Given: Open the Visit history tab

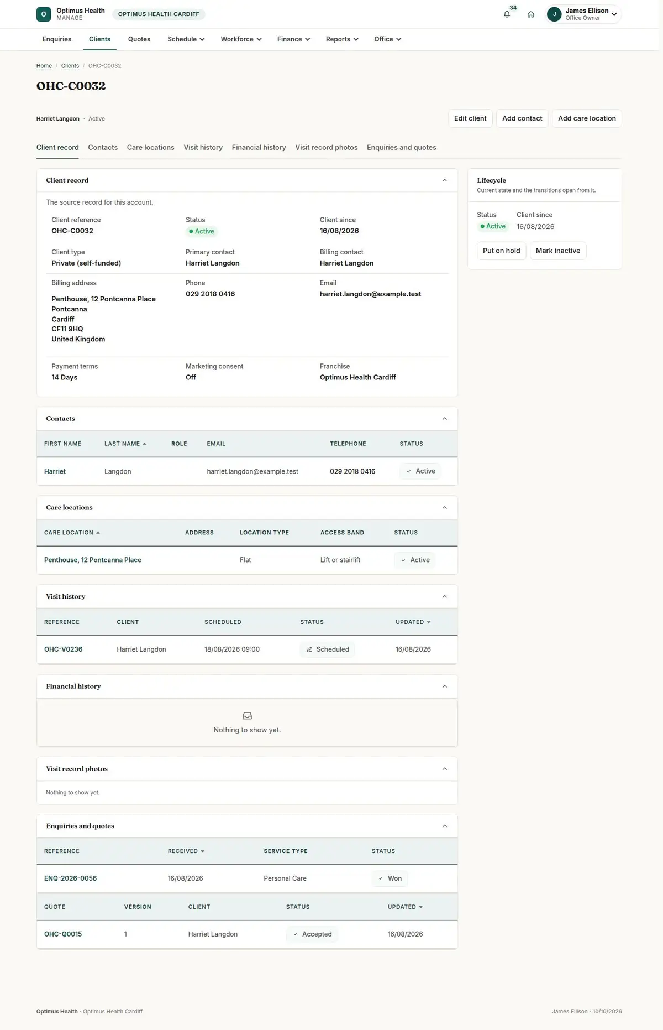Looking at the screenshot, I should click(x=203, y=148).
